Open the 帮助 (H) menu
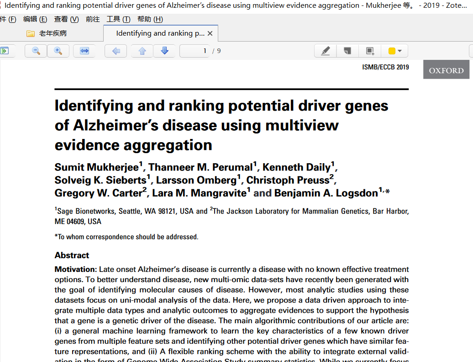Image resolution: width=473 pixels, height=362 pixels. [x=150, y=19]
